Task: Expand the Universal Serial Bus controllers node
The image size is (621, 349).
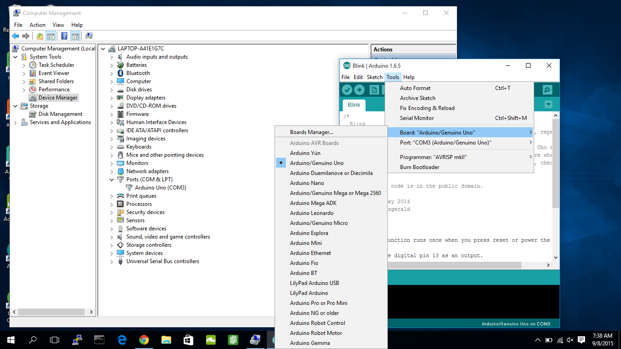Action: click(112, 262)
